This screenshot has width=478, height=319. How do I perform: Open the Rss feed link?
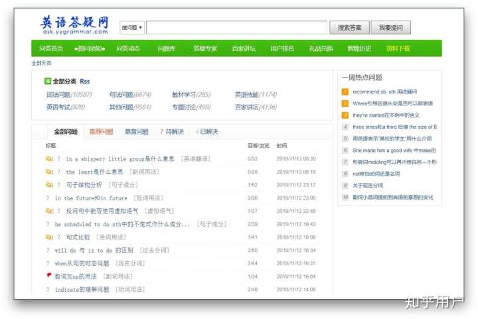(x=85, y=82)
